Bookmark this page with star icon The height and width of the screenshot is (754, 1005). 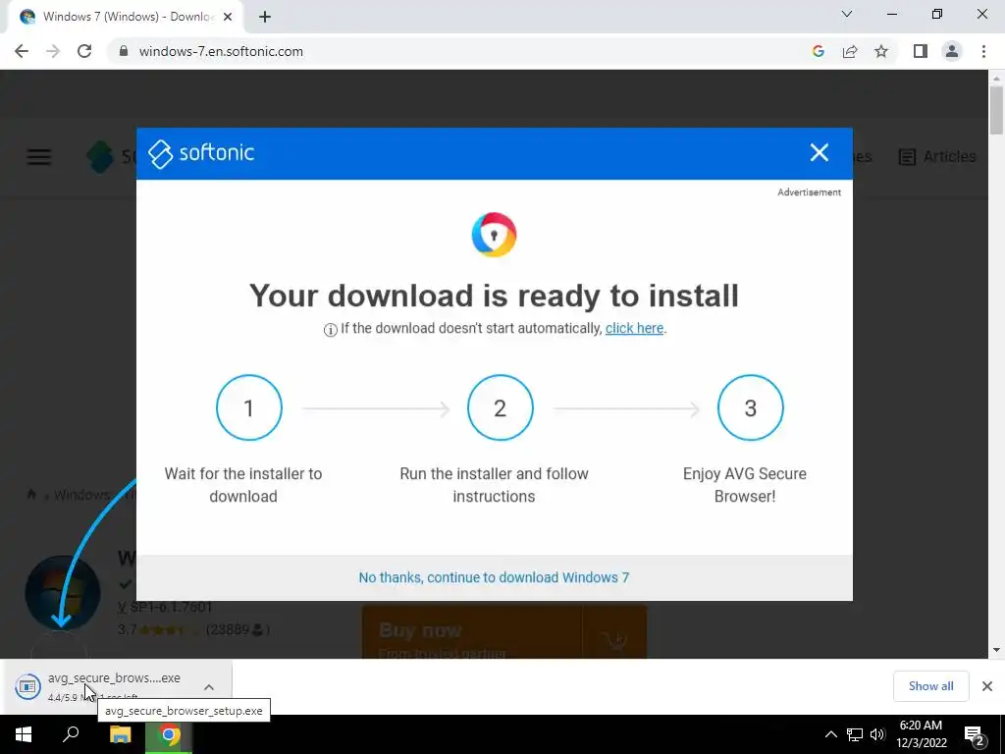pyautogui.click(x=881, y=51)
